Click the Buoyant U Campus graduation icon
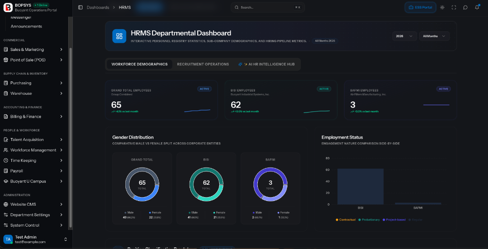The width and height of the screenshot is (488, 249). [x=6, y=181]
